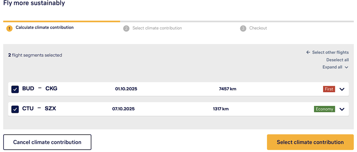Go to Select climate contribution step

point(157,28)
